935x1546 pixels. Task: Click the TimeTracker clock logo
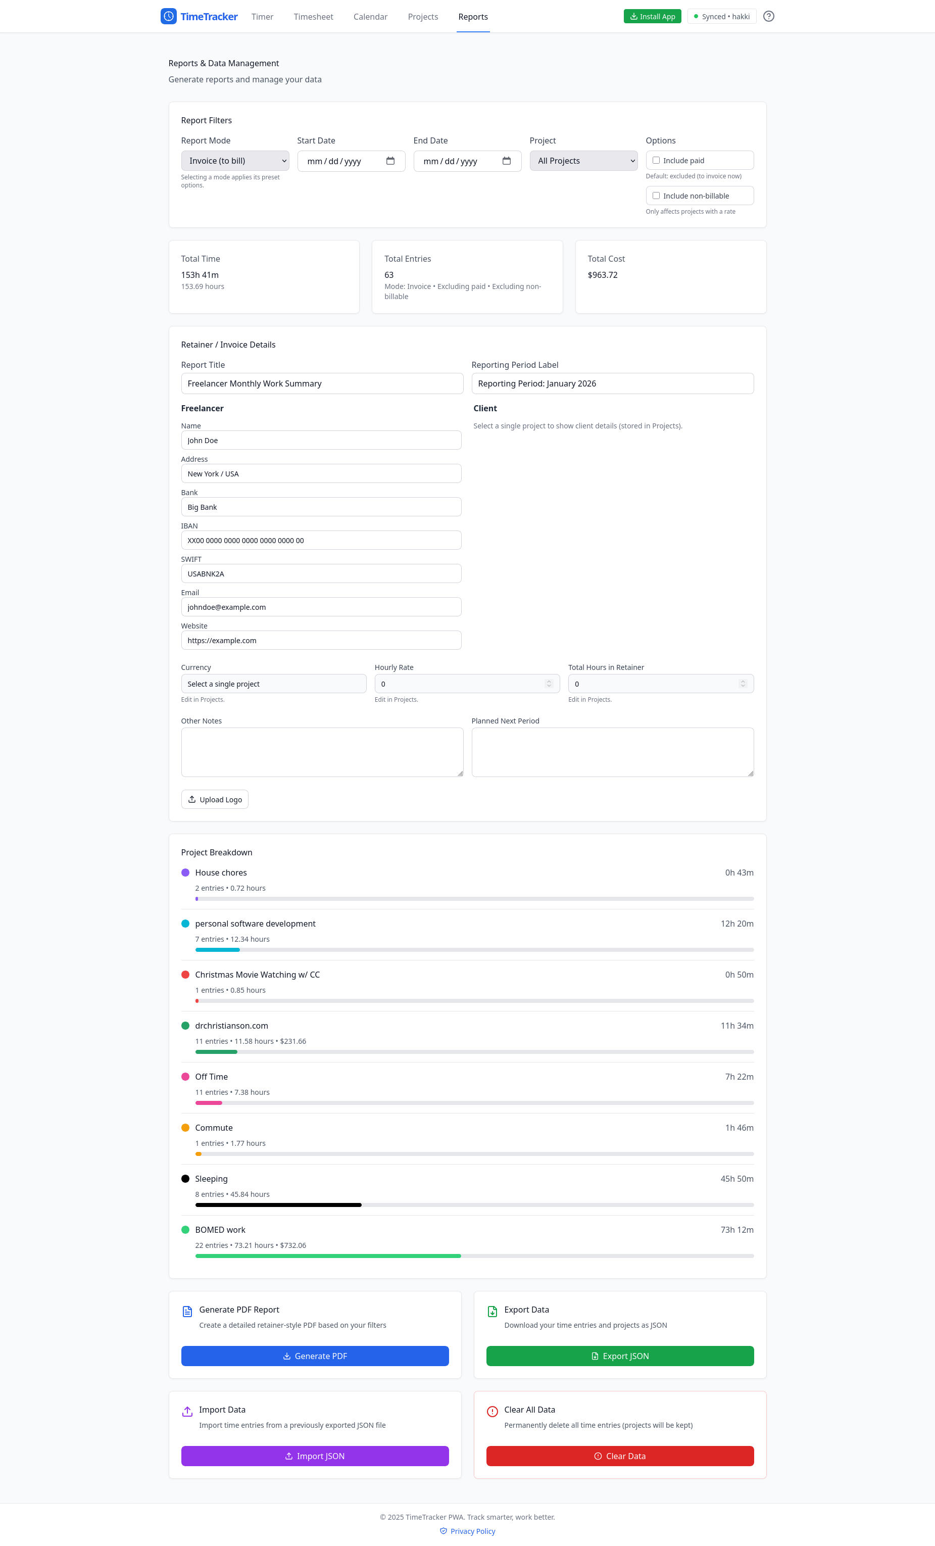point(168,16)
